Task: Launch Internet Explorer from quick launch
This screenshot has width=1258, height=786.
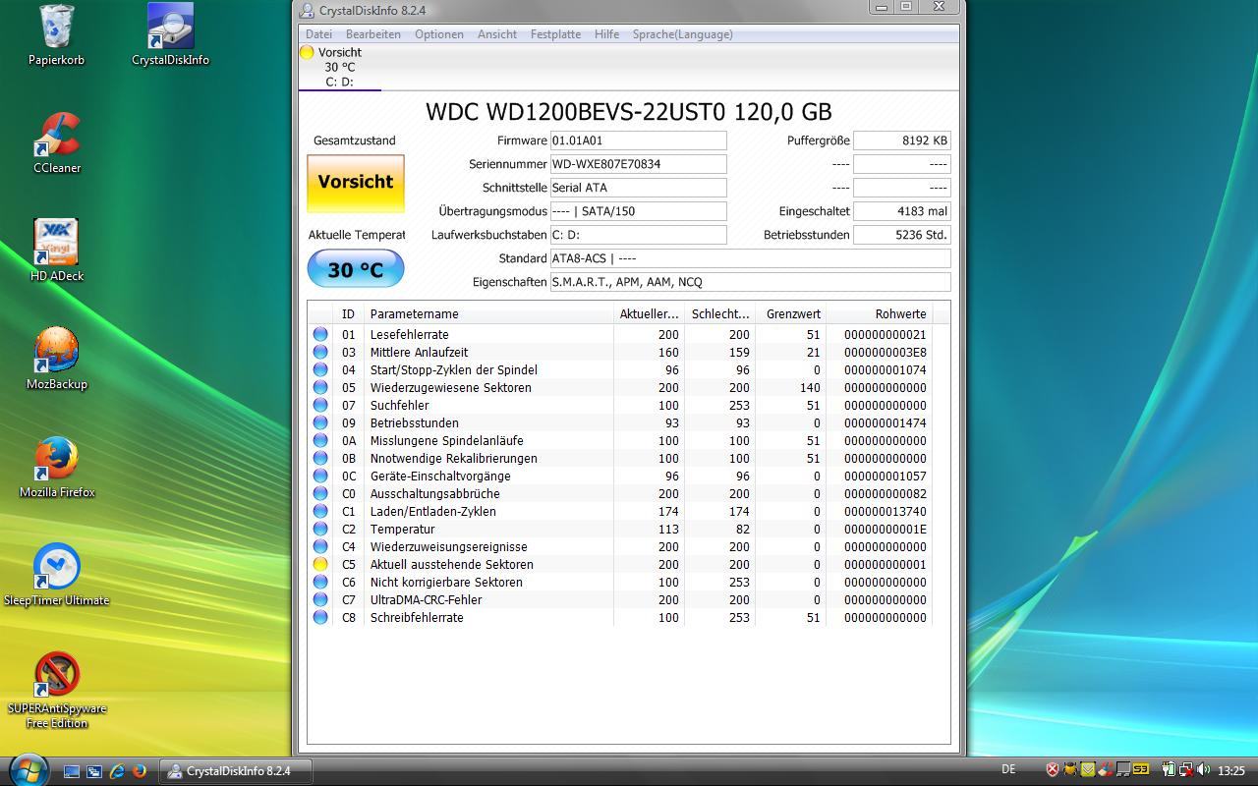Action: [117, 771]
